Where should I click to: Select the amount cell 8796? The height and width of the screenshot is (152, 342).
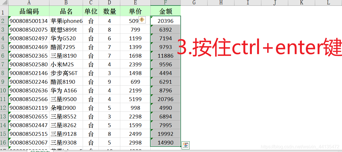click(166, 90)
